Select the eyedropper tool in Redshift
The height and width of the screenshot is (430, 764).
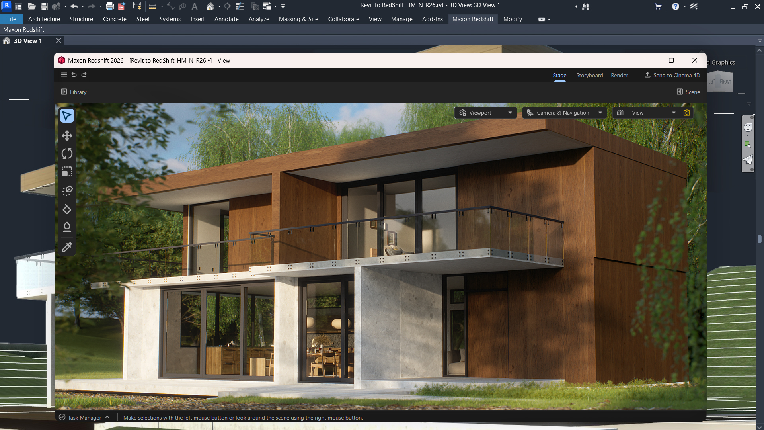coord(67,247)
